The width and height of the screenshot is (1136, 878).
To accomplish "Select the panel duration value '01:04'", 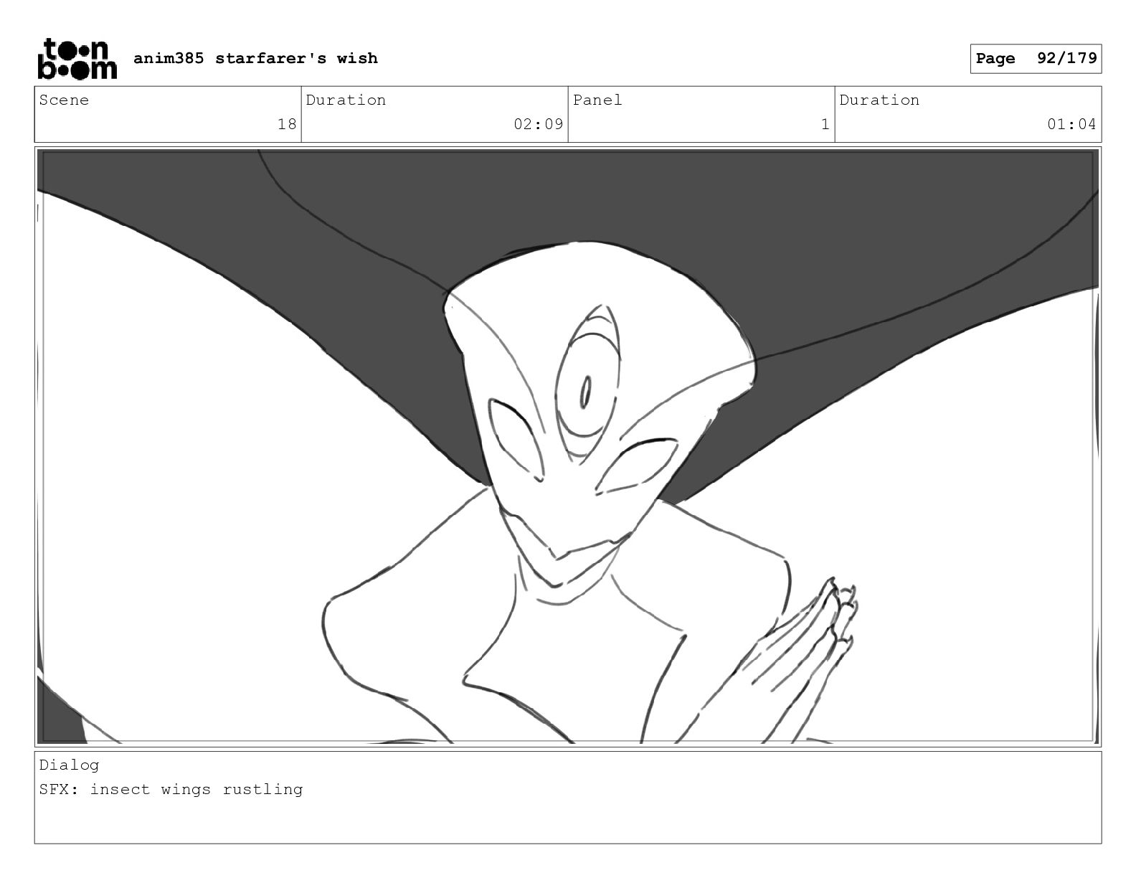I will pyautogui.click(x=1071, y=124).
